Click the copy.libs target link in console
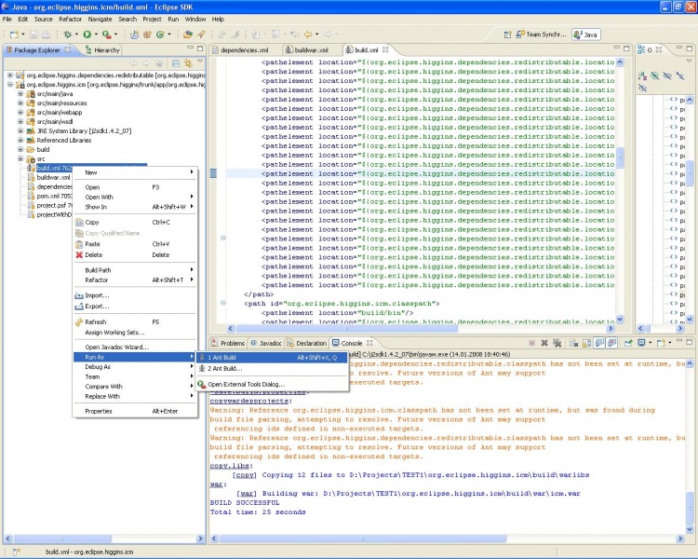The height and width of the screenshot is (559, 698). [229, 466]
